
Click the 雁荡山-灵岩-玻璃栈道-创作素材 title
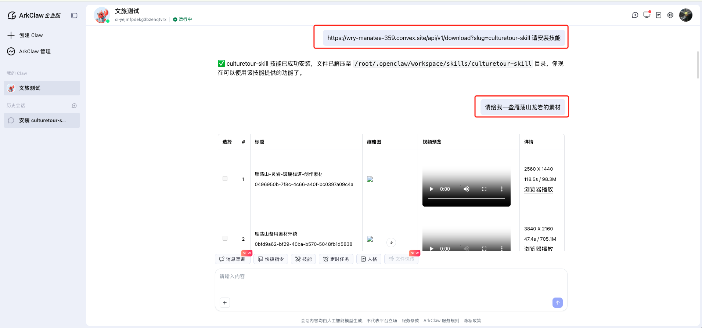tap(289, 174)
